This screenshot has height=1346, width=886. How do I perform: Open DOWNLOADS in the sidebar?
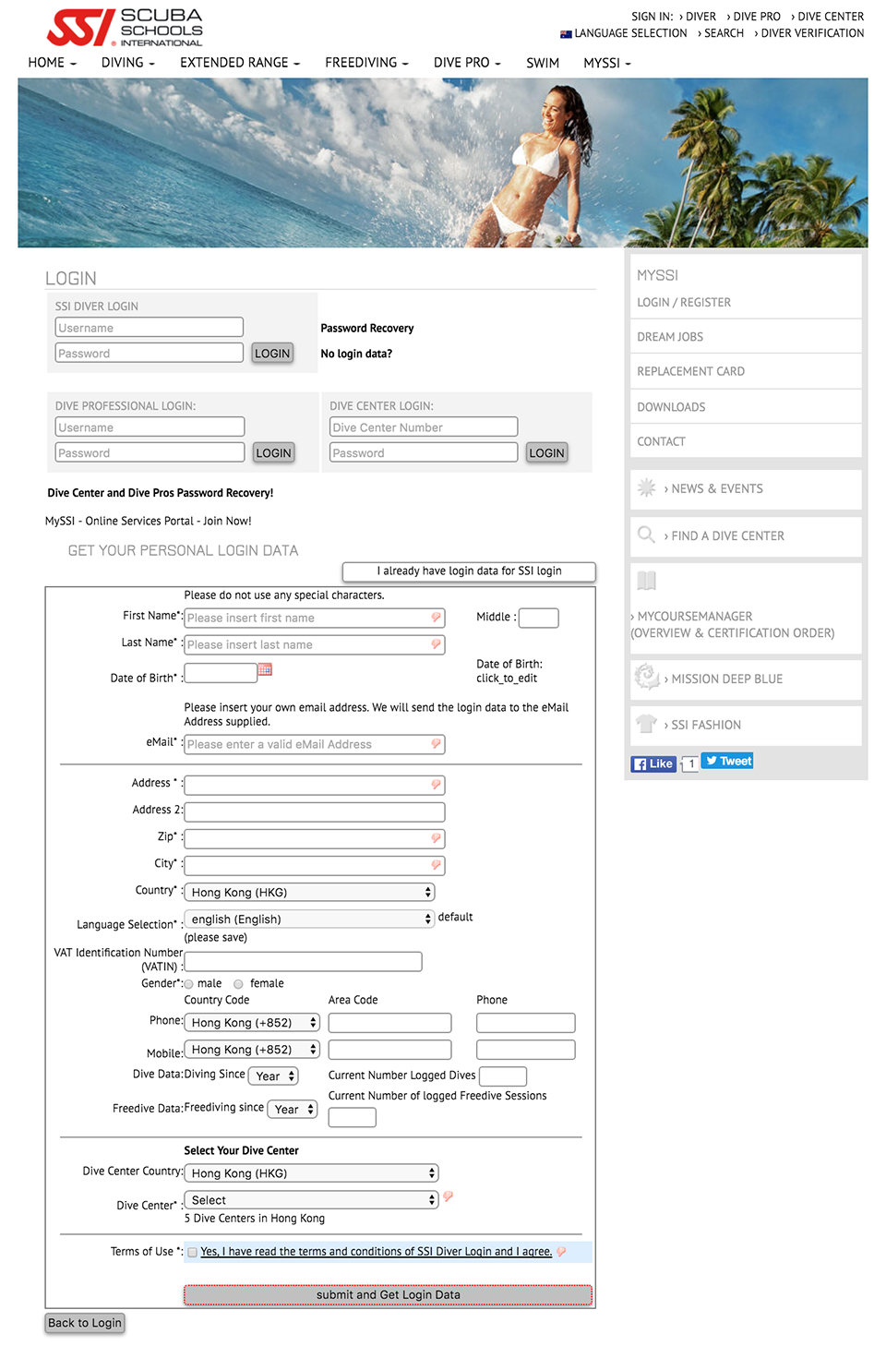pyautogui.click(x=671, y=407)
